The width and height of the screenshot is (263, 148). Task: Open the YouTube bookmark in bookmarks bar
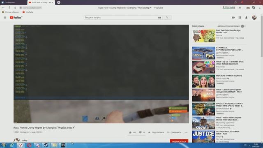[x=28, y=12]
